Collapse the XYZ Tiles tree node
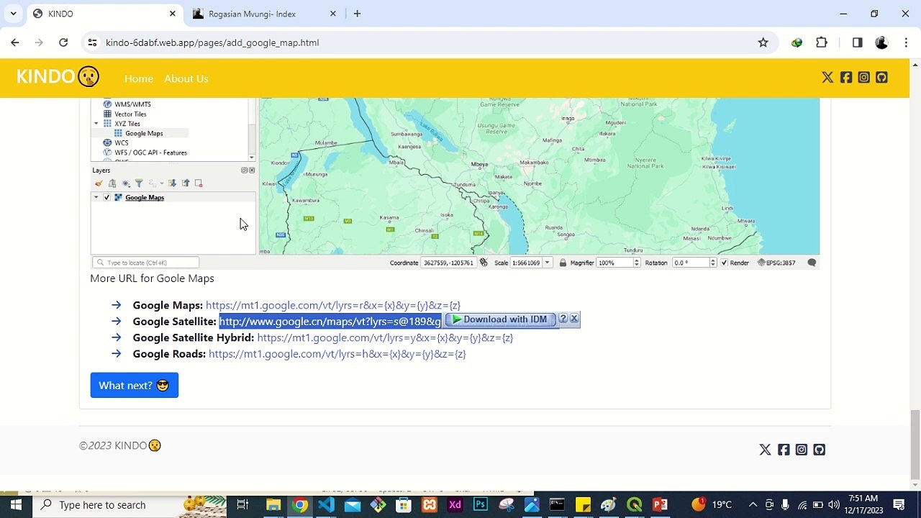This screenshot has width=921, height=518. pos(96,124)
